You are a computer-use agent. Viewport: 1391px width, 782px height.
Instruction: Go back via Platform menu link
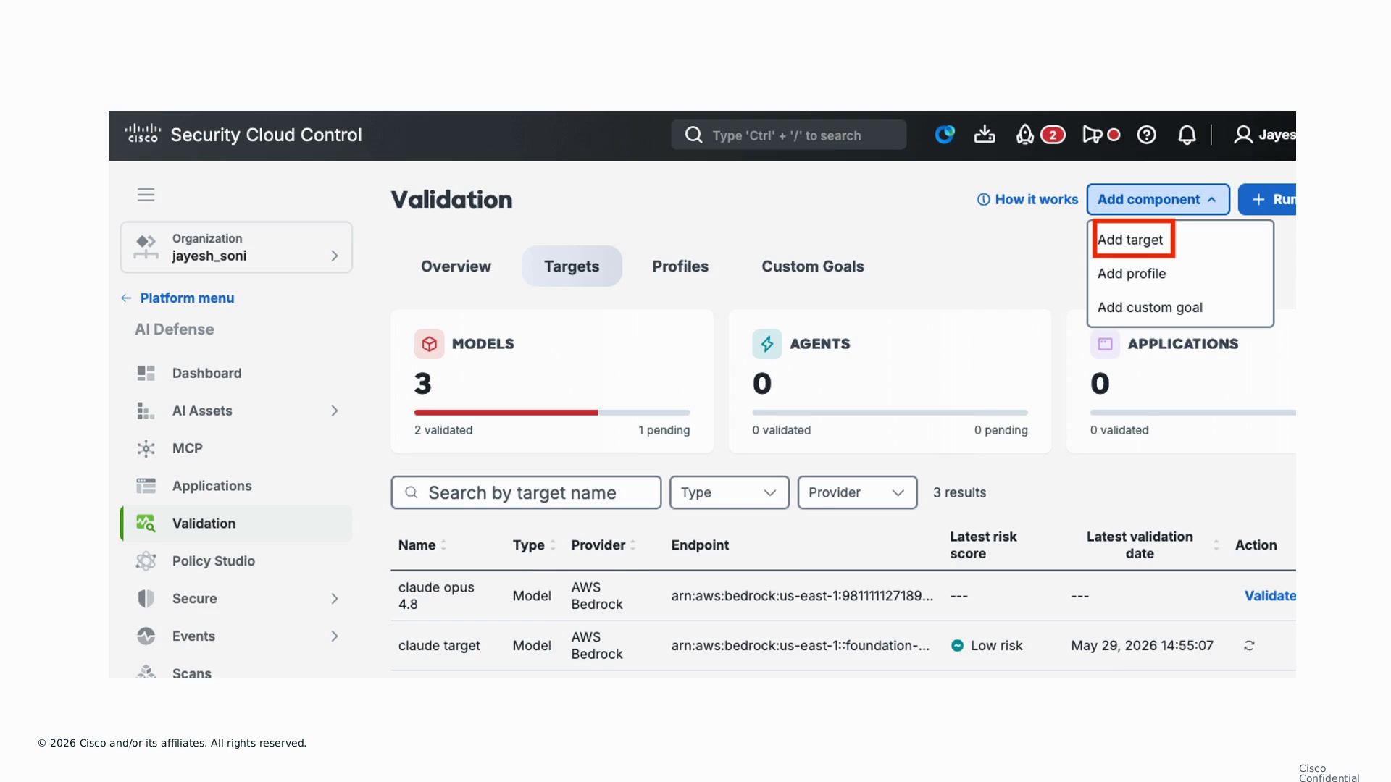pyautogui.click(x=177, y=298)
